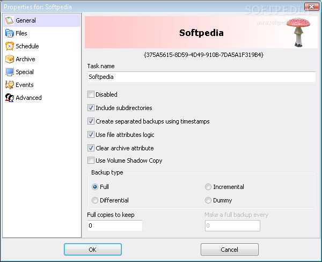This screenshot has height=262, width=322.
Task: Toggle Clear archive attribute checkbox
Action: pos(91,148)
